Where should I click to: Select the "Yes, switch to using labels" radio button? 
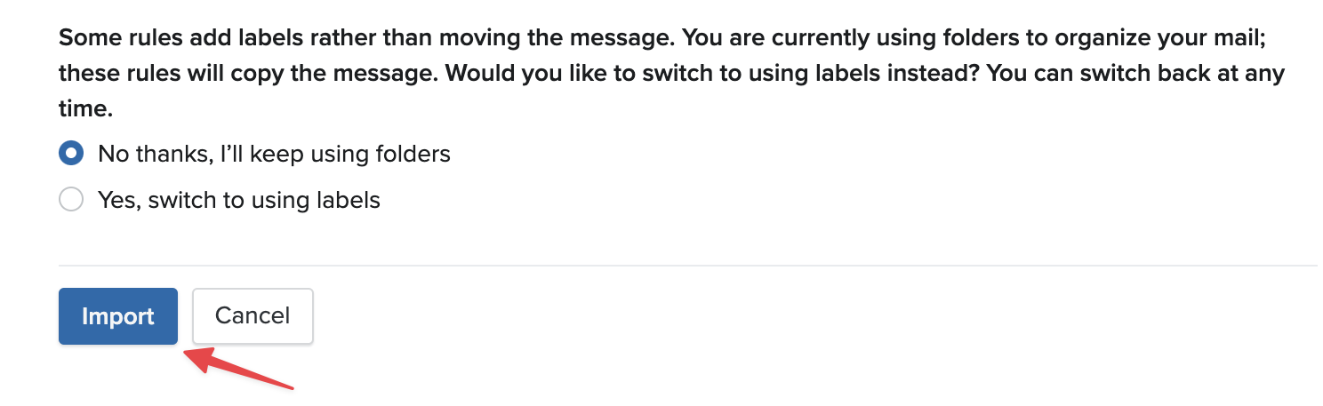click(x=71, y=200)
